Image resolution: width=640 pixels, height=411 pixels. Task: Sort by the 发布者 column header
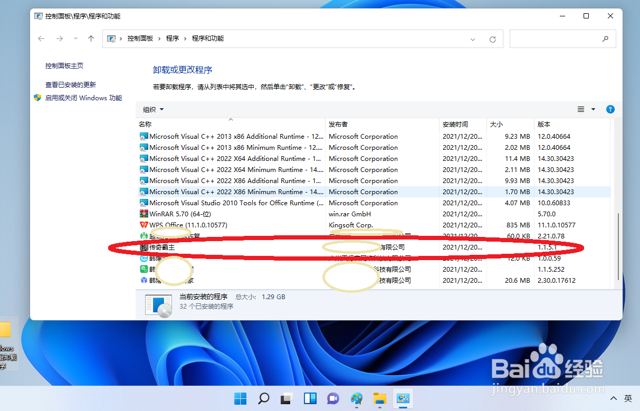pyautogui.click(x=383, y=125)
